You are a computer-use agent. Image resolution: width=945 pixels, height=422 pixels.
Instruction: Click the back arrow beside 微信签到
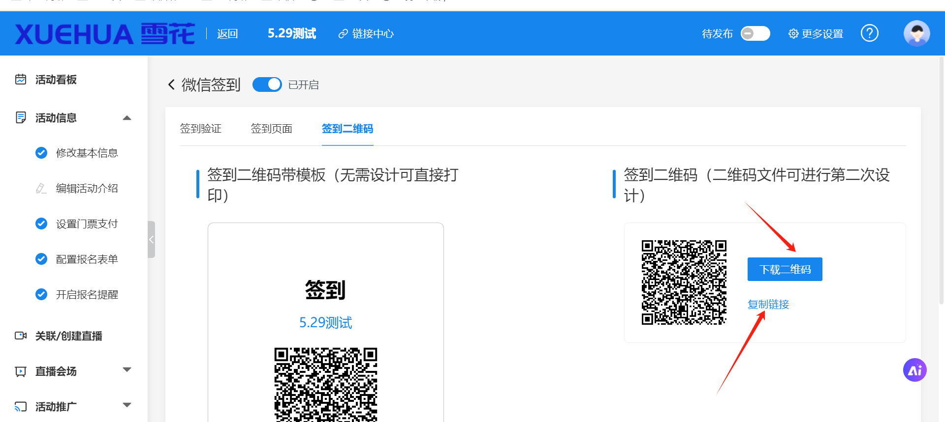click(x=171, y=85)
